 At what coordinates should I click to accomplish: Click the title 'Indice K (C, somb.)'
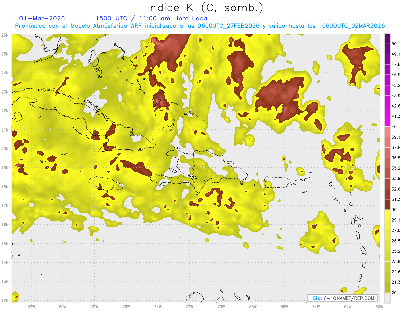coord(205,8)
